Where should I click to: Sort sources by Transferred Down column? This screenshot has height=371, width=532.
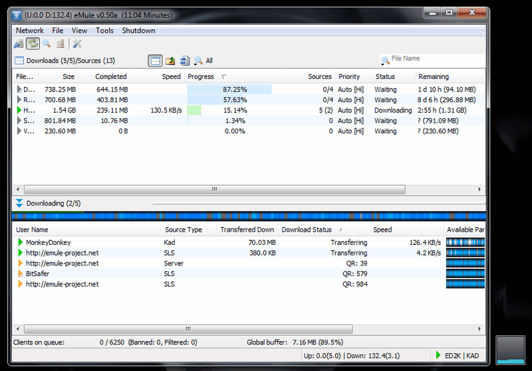[x=247, y=230]
